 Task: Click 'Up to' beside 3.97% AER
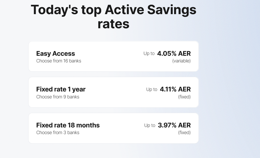point(150,125)
